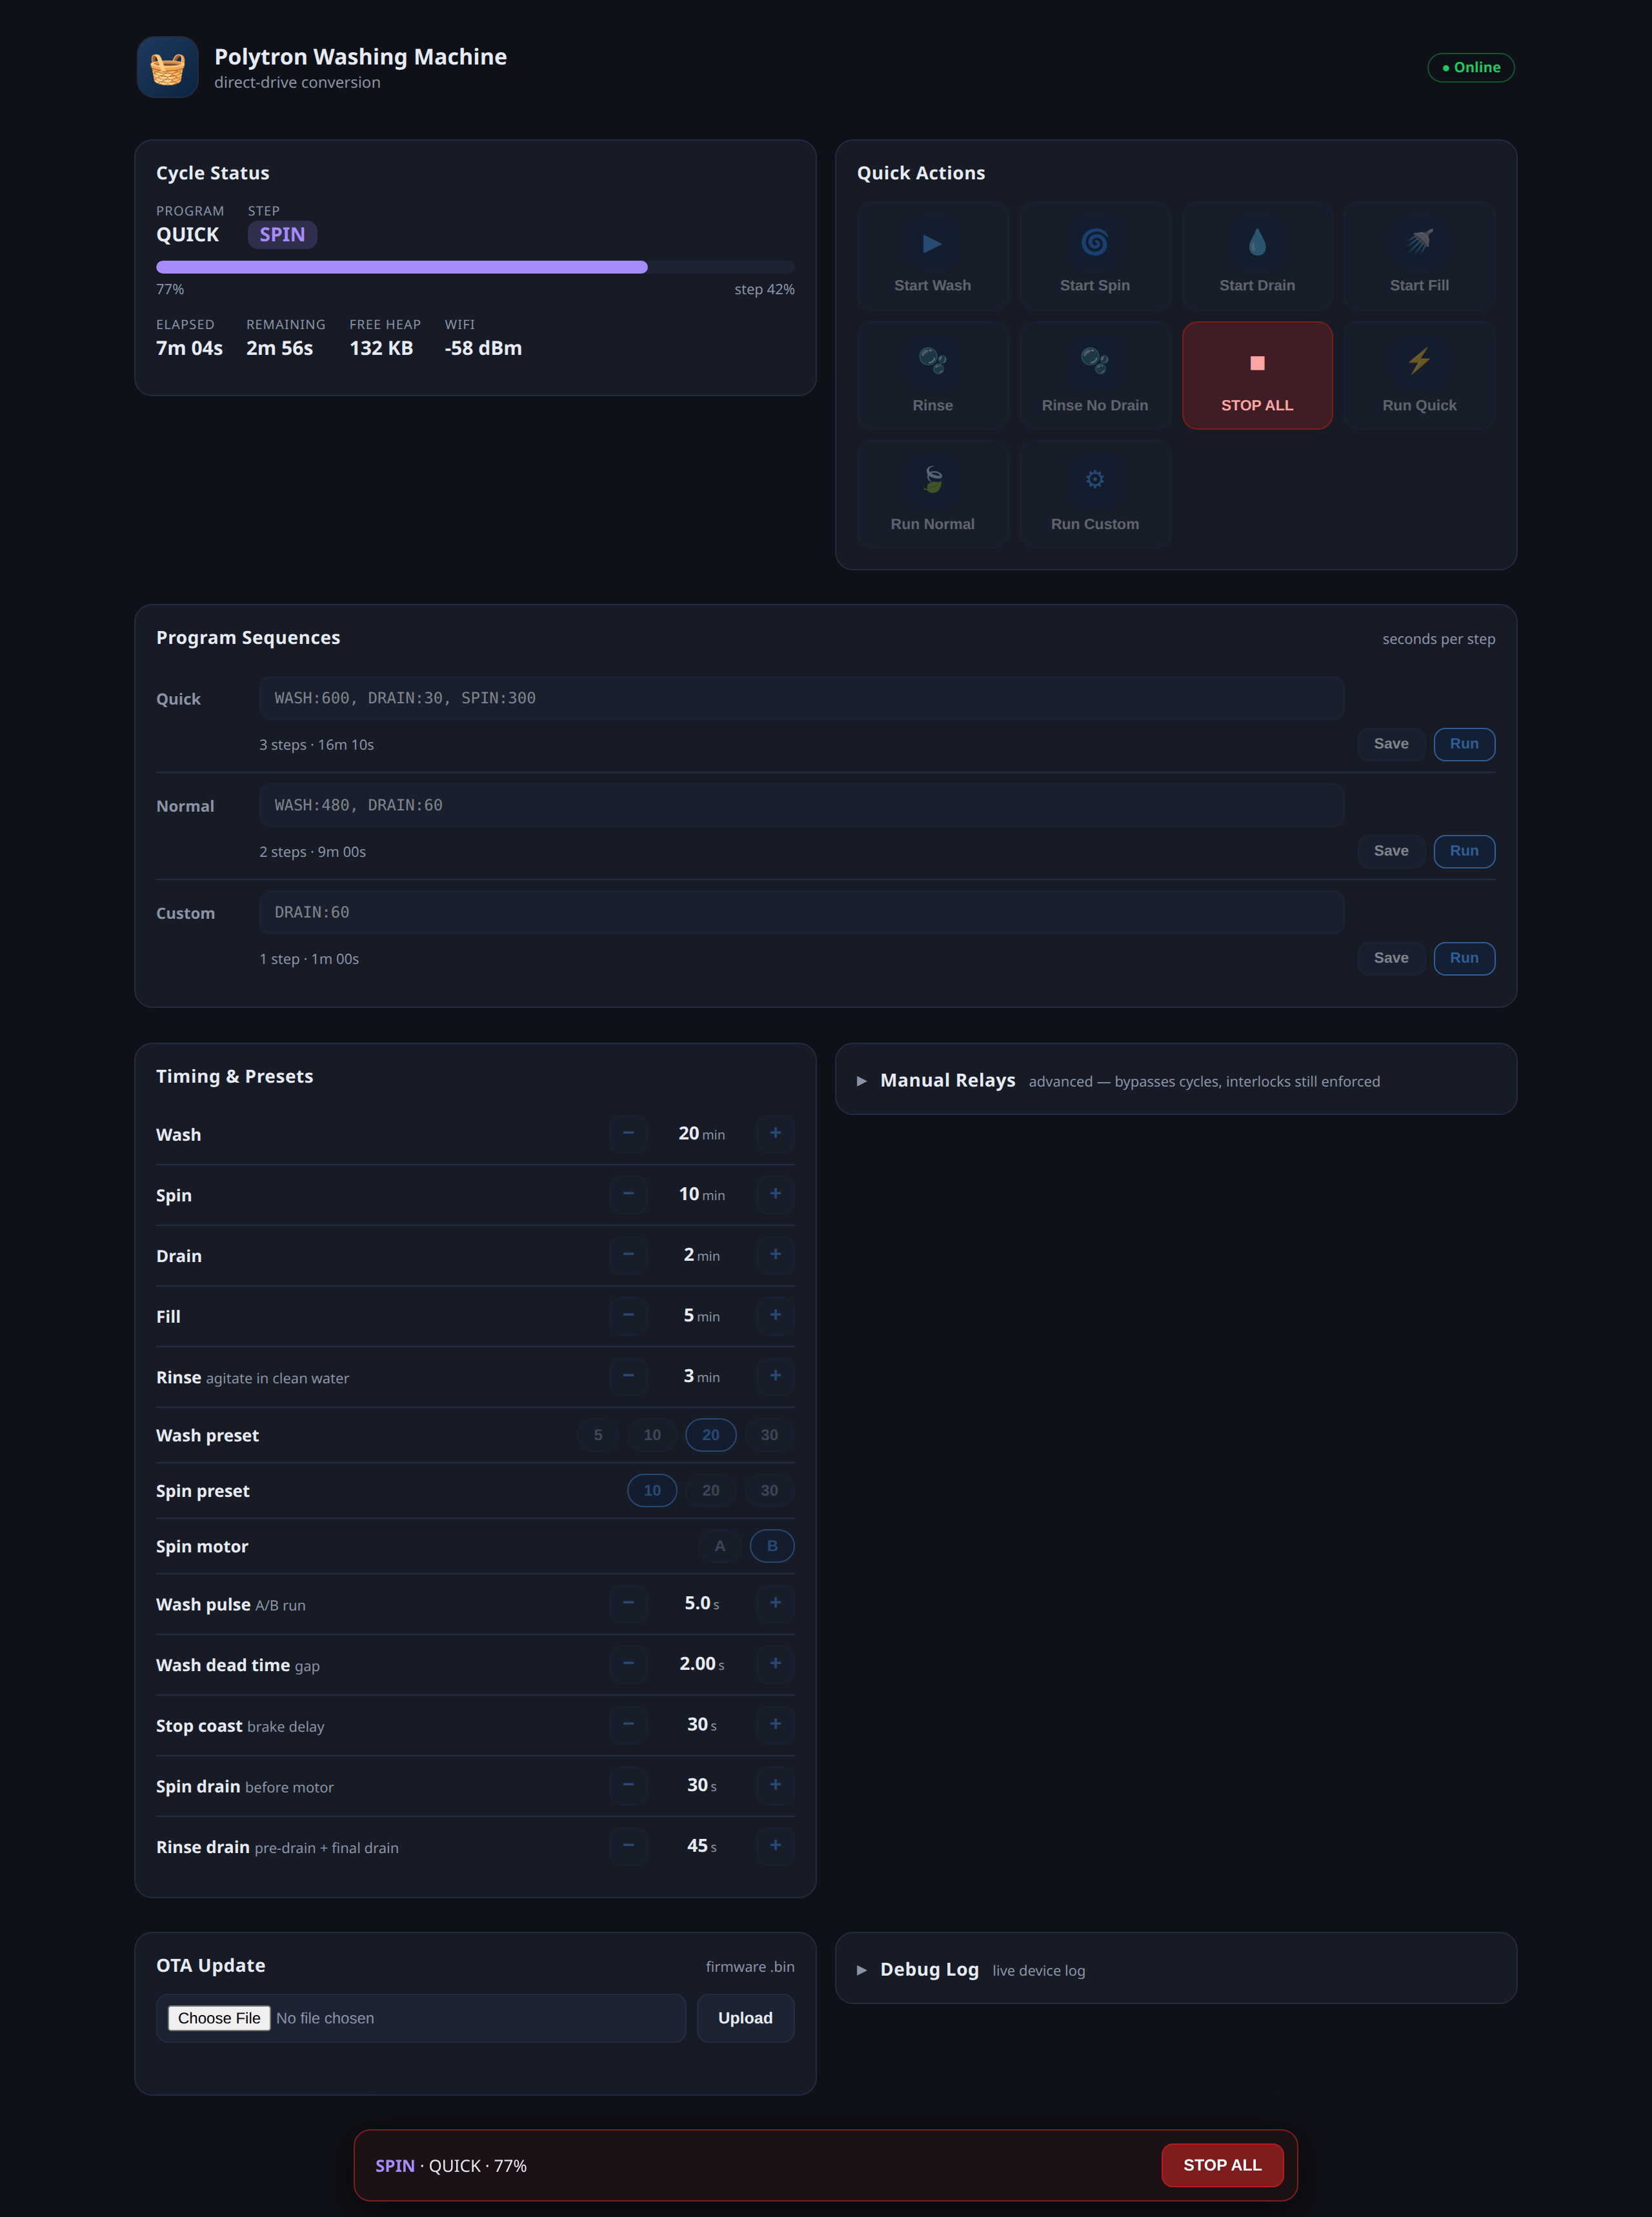
Task: Increase Wash pulse with plus button
Action: coord(775,1603)
